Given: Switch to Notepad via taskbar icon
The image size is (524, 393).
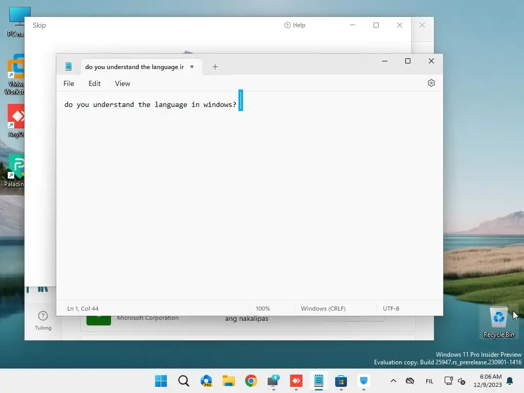Looking at the screenshot, I should point(318,381).
